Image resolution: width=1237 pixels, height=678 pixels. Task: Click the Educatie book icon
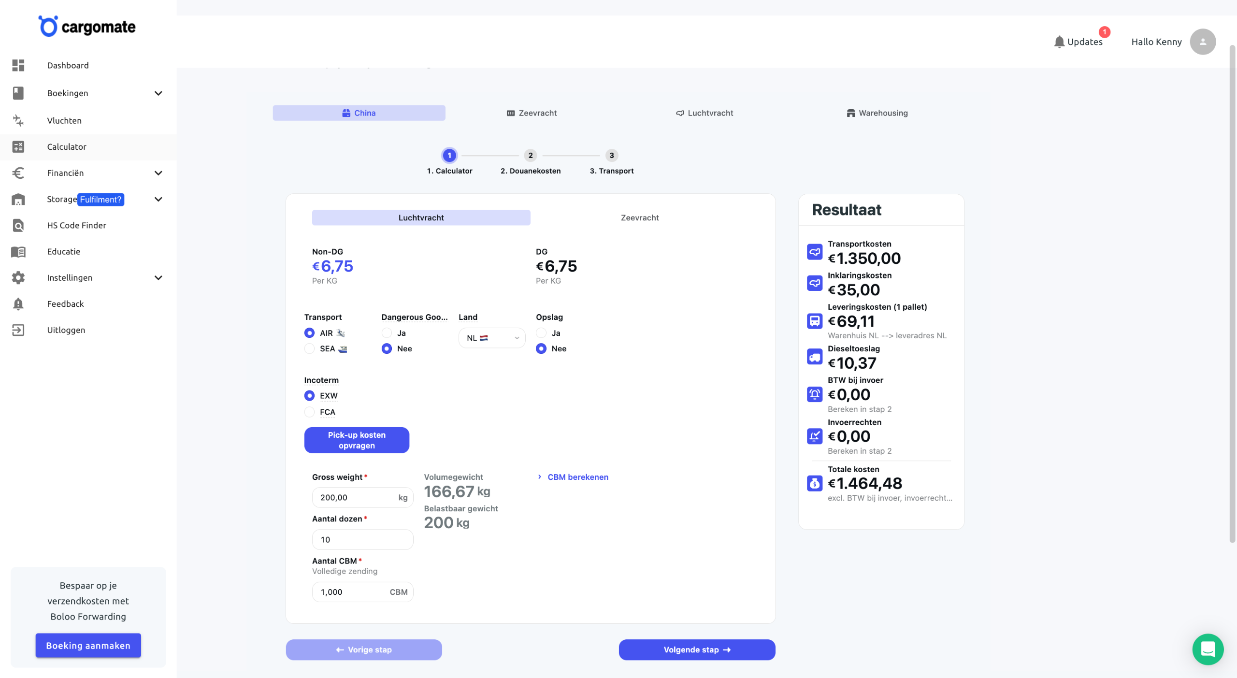(18, 251)
